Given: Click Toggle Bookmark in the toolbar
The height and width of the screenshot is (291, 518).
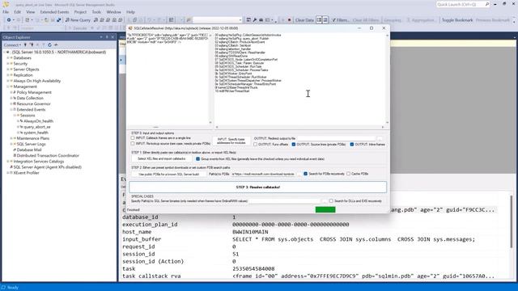Looking at the screenshot, I should (x=457, y=20).
